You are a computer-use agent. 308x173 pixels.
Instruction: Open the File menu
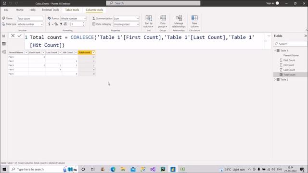[6, 10]
